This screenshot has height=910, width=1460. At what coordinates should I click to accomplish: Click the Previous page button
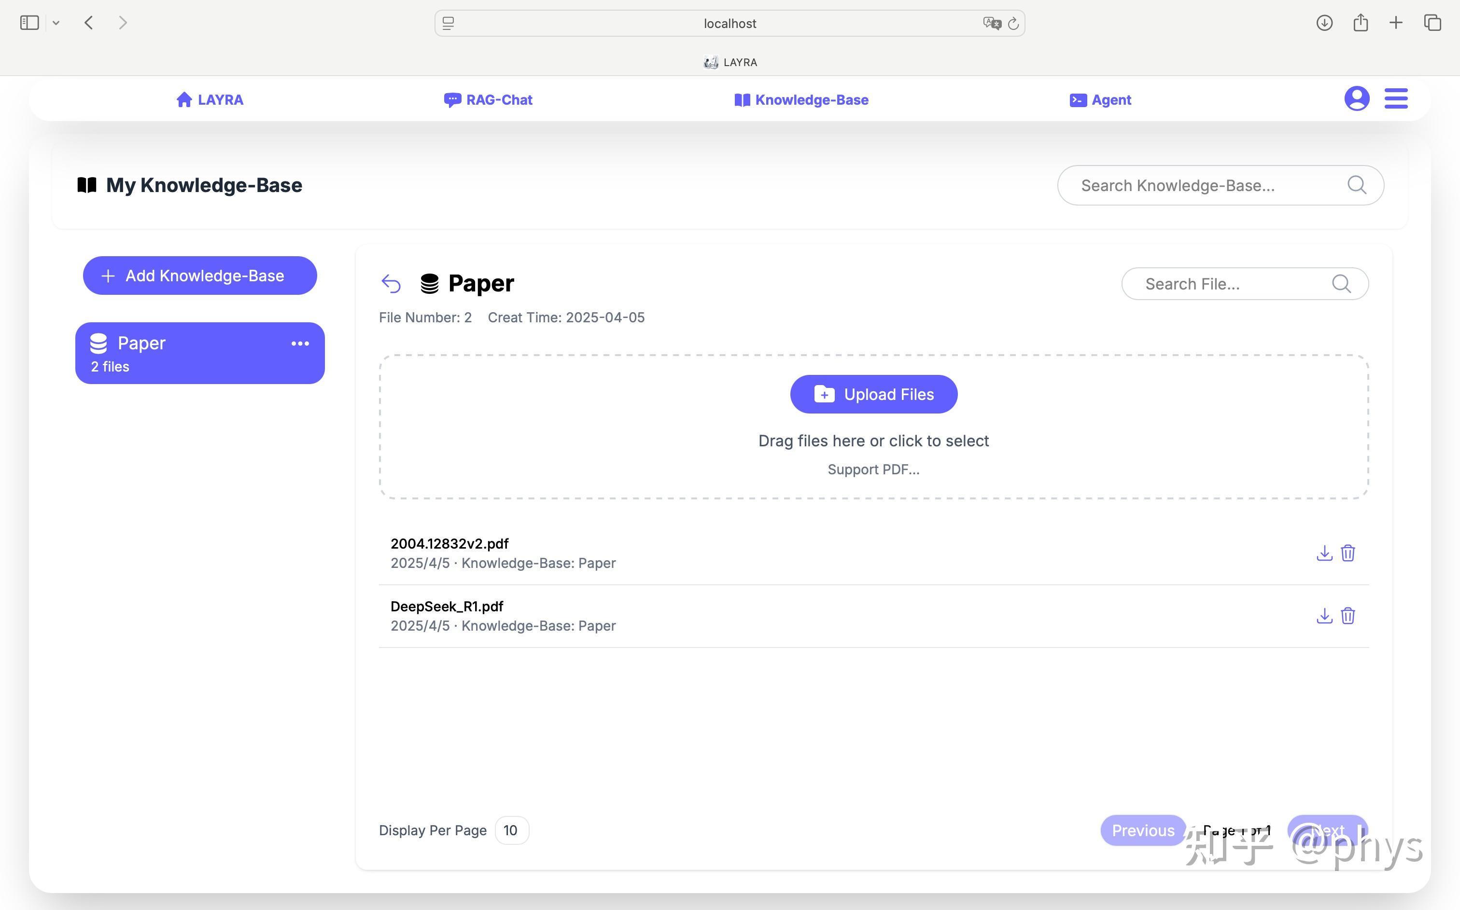coord(1143,830)
